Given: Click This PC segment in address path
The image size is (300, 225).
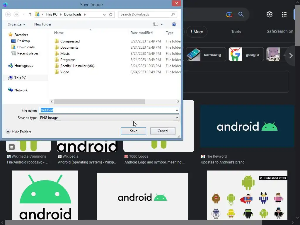Looking at the screenshot, I should [52, 14].
